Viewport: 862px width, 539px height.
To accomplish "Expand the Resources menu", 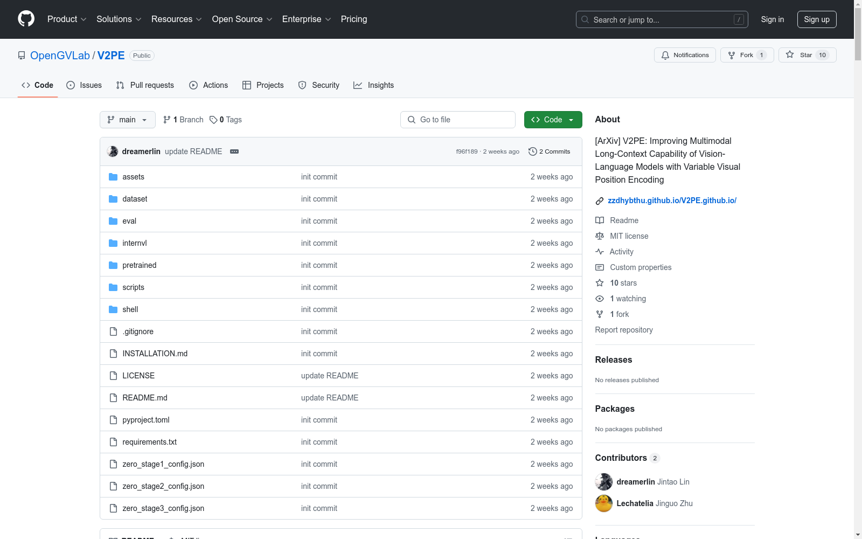I will 177,19.
